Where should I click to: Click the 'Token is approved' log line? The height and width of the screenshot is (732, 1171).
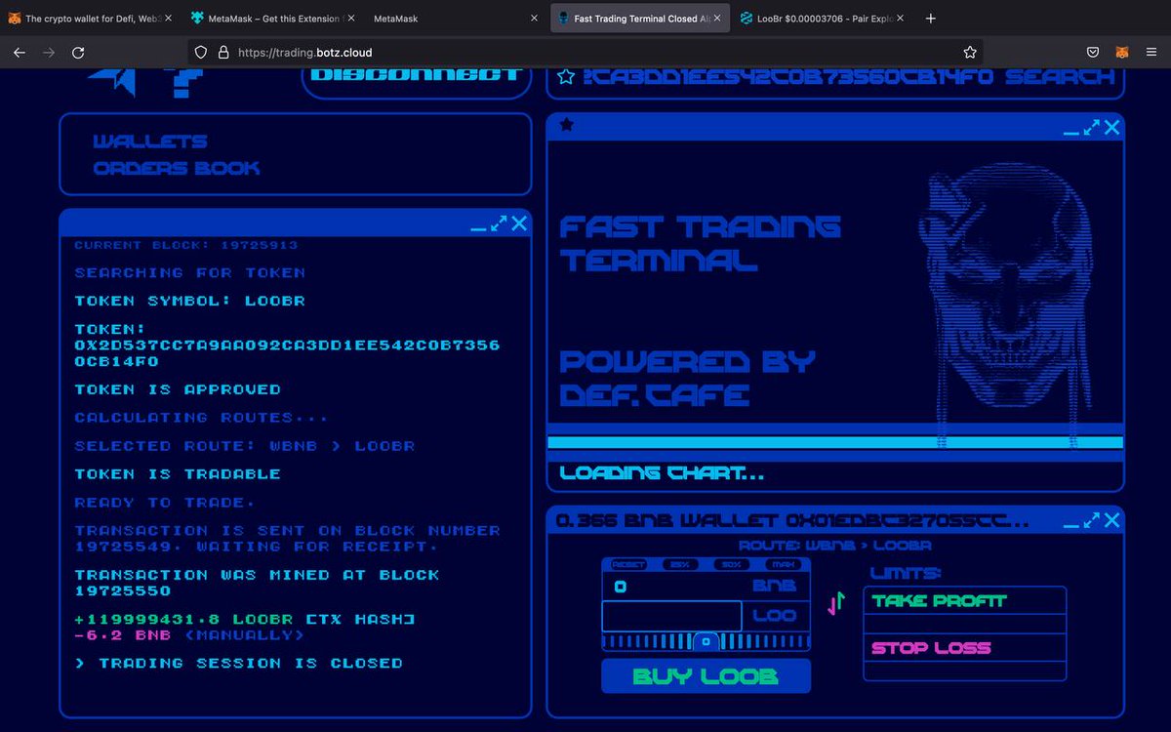coord(178,388)
